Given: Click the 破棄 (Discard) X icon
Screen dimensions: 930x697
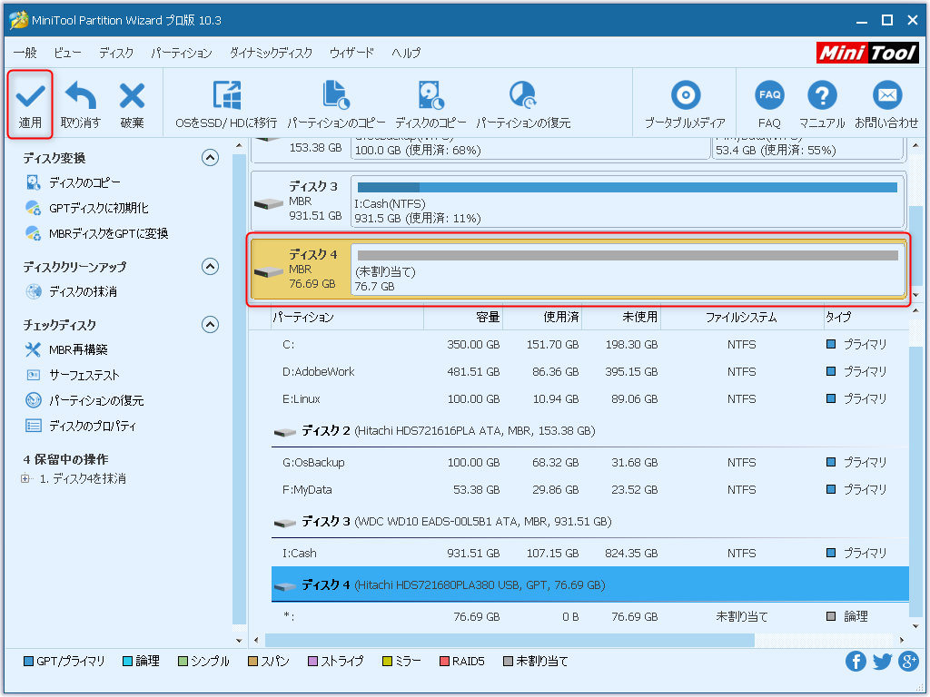Looking at the screenshot, I should [132, 96].
